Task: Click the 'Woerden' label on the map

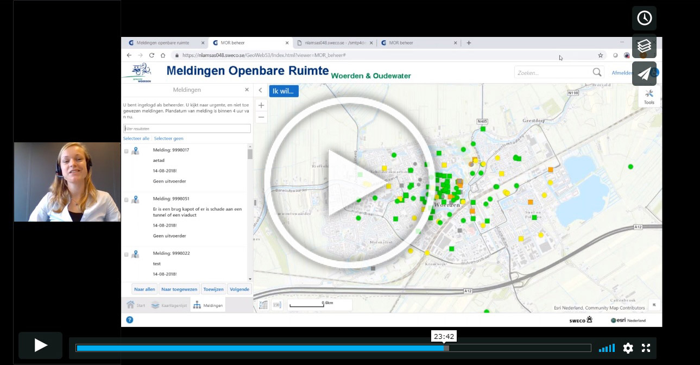Action: [447, 204]
